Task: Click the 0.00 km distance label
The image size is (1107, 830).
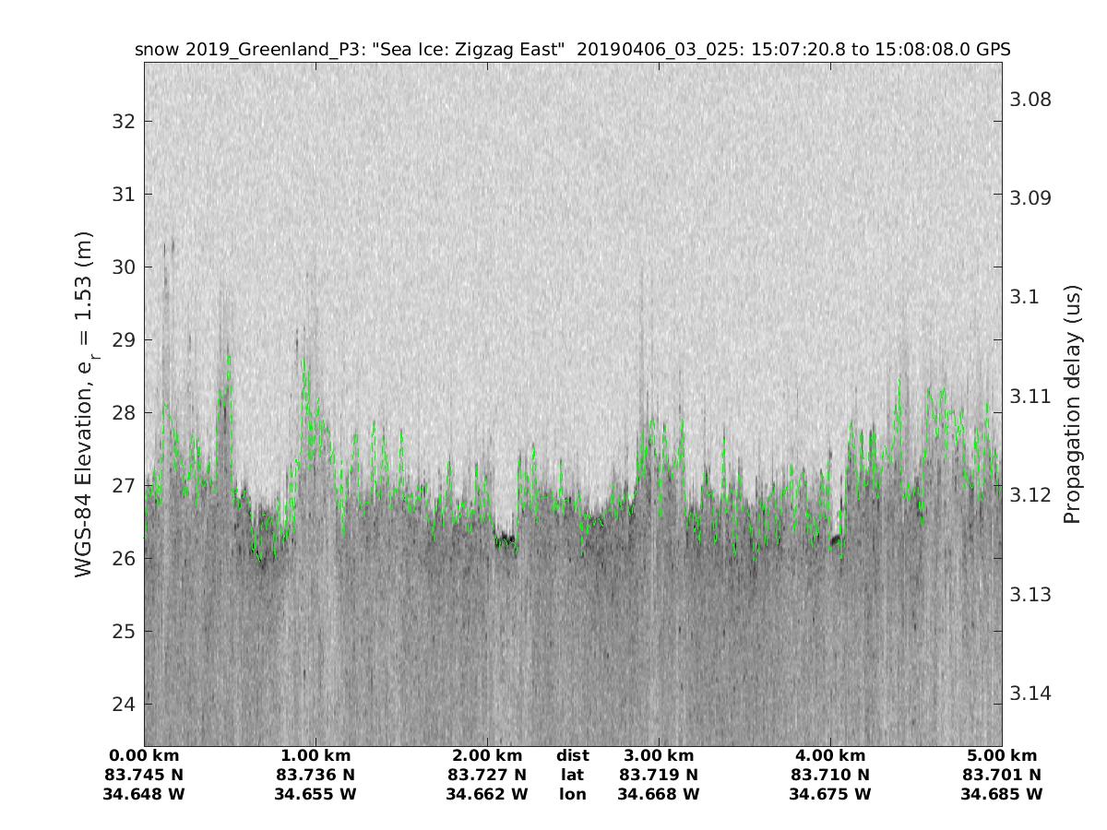Action: click(144, 756)
